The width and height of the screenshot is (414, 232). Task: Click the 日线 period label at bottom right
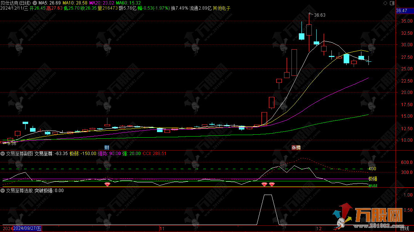coord(404,229)
